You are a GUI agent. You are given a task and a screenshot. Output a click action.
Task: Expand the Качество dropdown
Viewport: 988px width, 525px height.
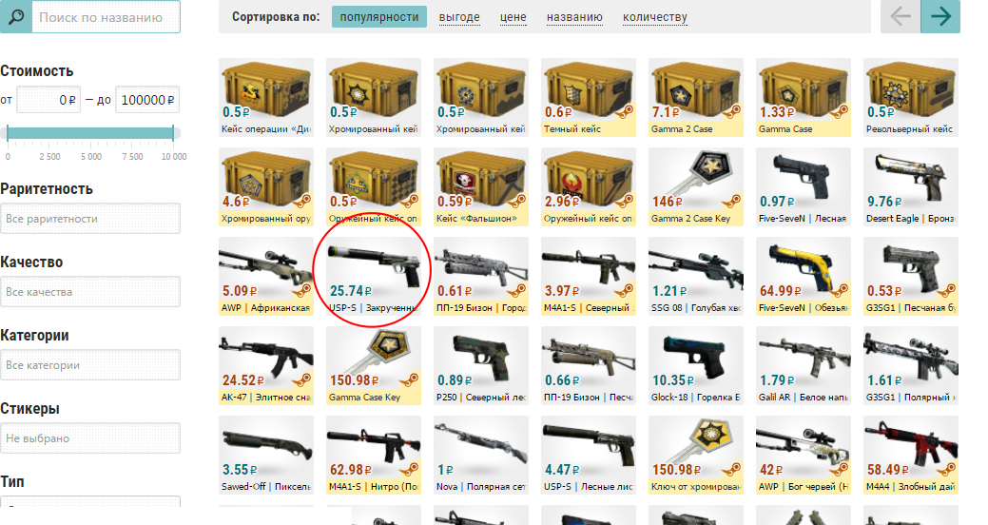click(x=90, y=292)
